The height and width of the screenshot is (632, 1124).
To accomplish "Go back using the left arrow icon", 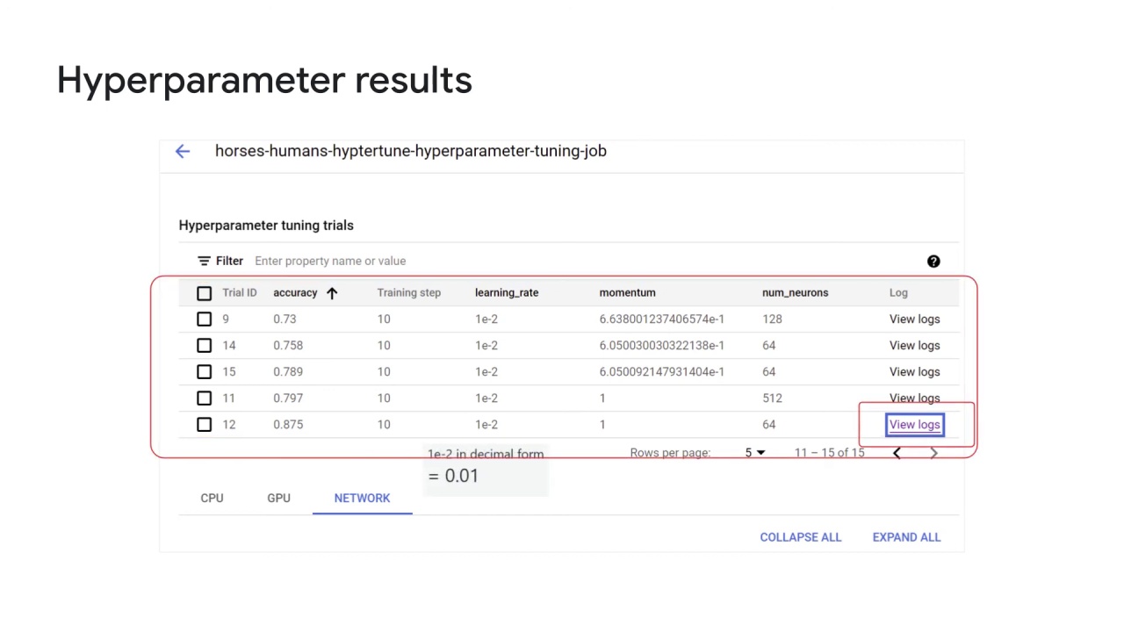I will click(x=183, y=151).
